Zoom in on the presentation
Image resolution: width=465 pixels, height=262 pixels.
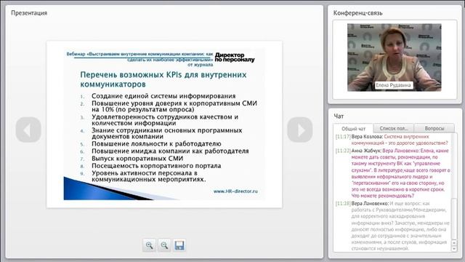click(x=149, y=245)
